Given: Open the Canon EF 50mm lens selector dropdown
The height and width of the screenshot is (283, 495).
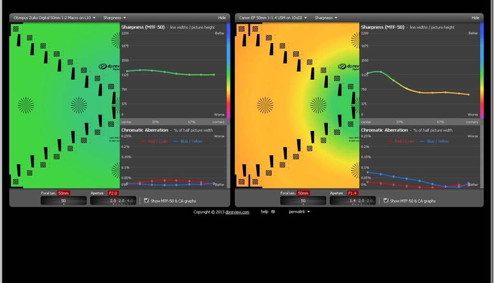Looking at the screenshot, I should pos(273,18).
